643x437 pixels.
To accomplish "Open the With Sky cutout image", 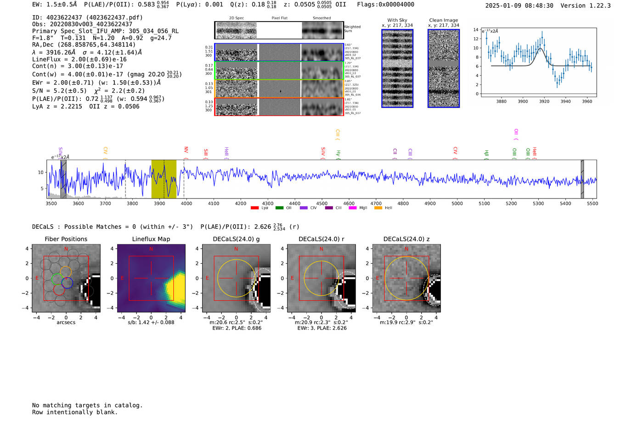I will [x=397, y=68].
